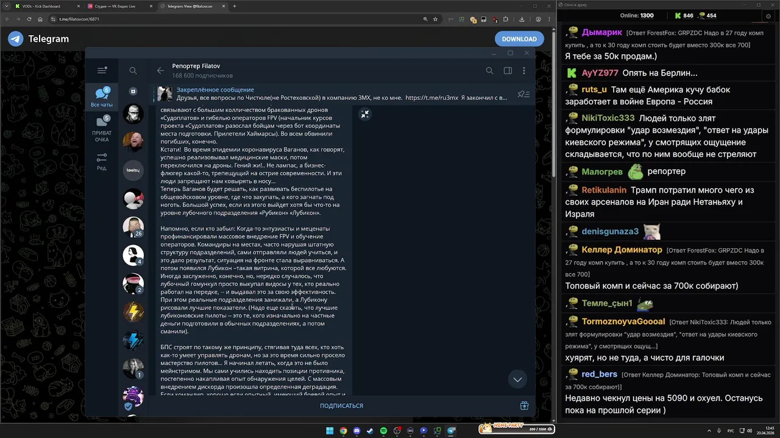Select the 'Telegram: View @filatovcorr' tab
The height and width of the screenshot is (438, 780).
[194, 6]
